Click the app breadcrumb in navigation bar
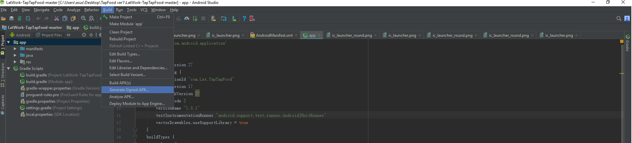Screen dimensions: 632x143 click(x=73, y=28)
